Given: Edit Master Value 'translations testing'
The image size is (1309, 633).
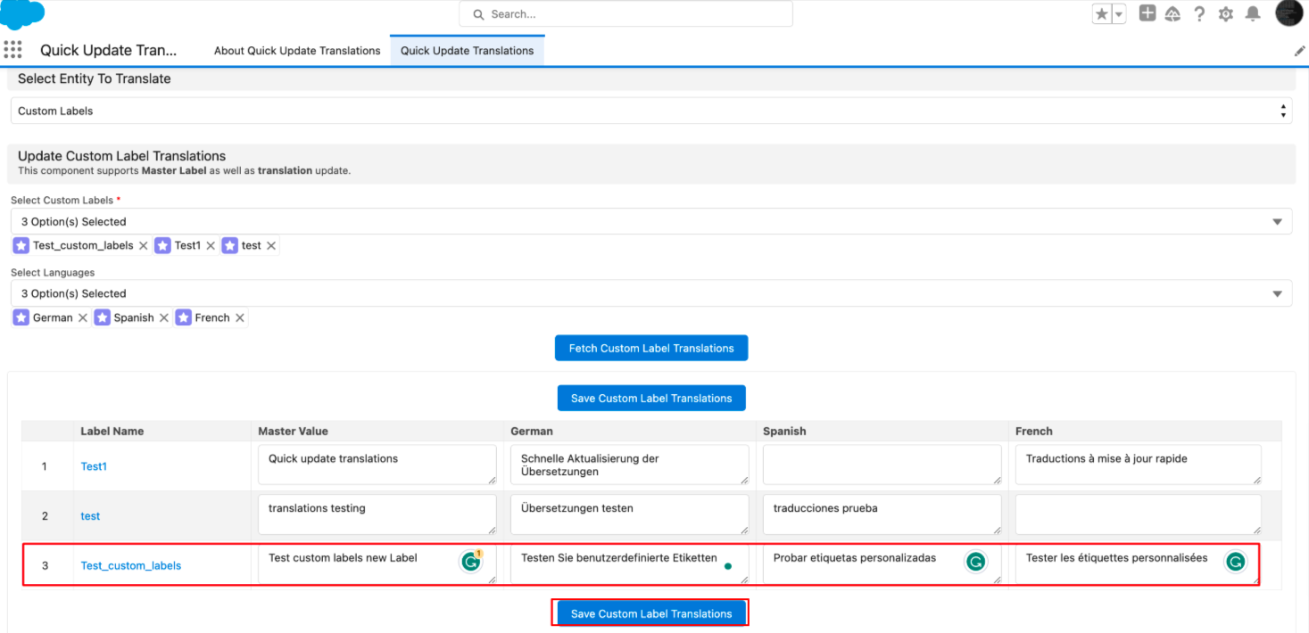Looking at the screenshot, I should 377,515.
